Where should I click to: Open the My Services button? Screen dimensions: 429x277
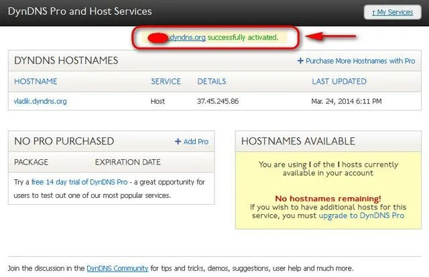pos(392,12)
